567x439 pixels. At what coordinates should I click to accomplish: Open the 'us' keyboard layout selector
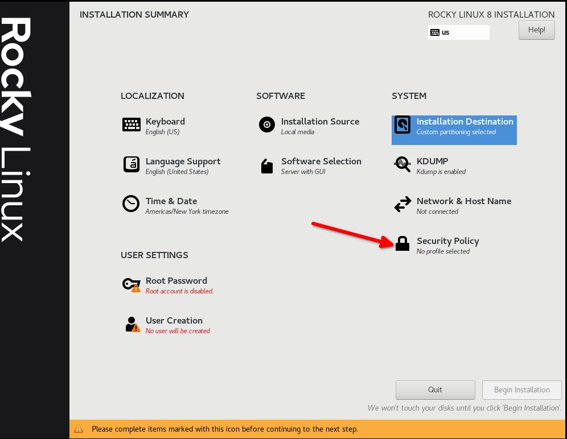tap(458, 32)
